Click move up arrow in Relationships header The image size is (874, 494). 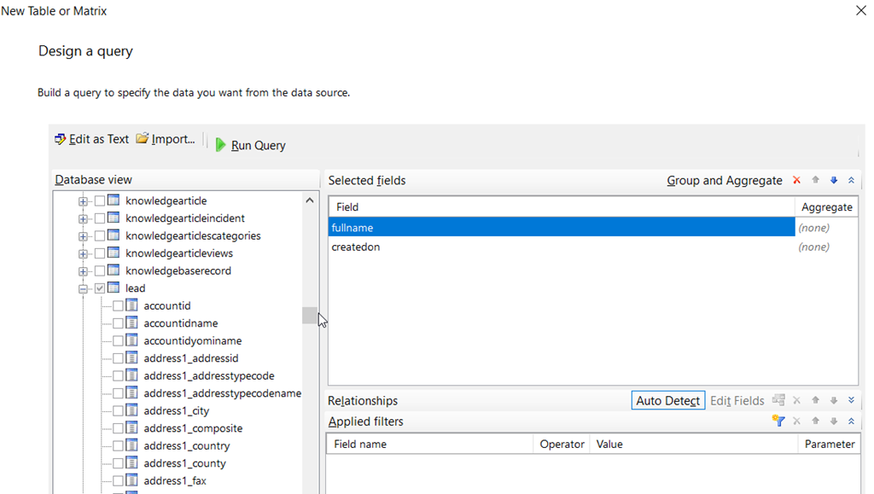coord(815,400)
